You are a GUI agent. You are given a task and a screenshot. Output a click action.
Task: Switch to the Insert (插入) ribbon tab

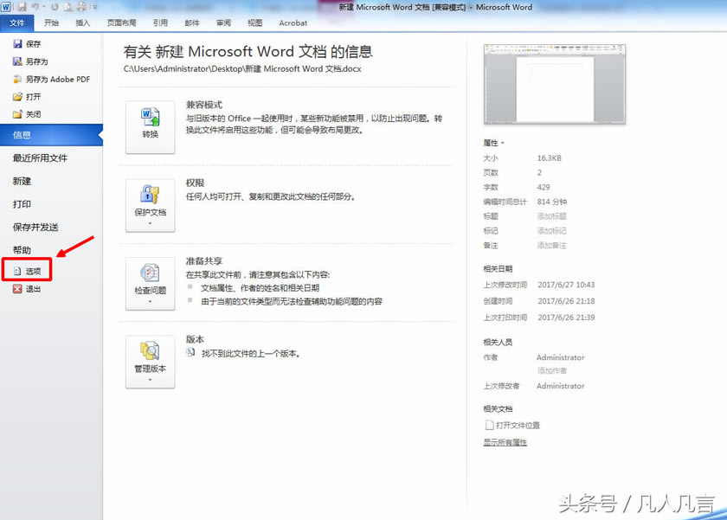click(x=82, y=23)
